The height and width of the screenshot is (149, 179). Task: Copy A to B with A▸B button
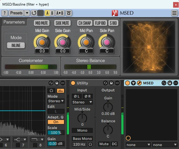pyautogui.click(x=60, y=13)
